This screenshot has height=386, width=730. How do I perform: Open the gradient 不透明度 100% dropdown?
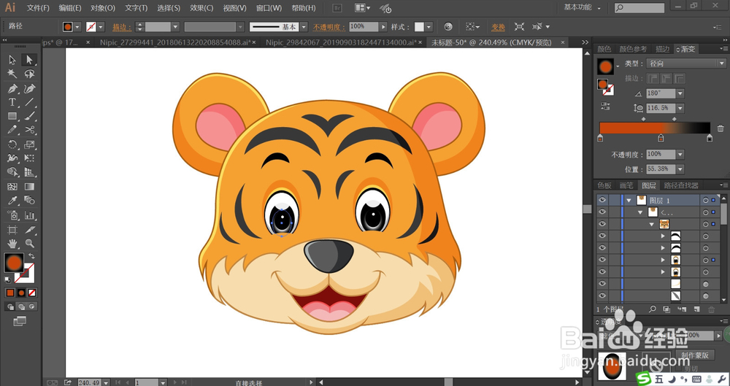[680, 154]
